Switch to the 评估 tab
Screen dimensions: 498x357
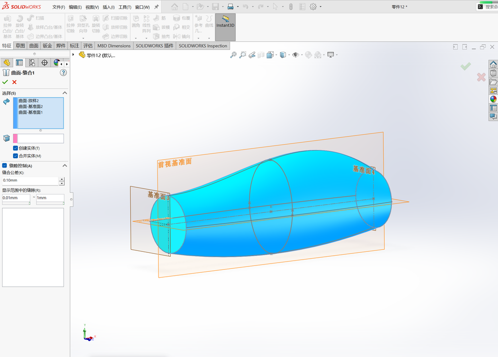88,46
